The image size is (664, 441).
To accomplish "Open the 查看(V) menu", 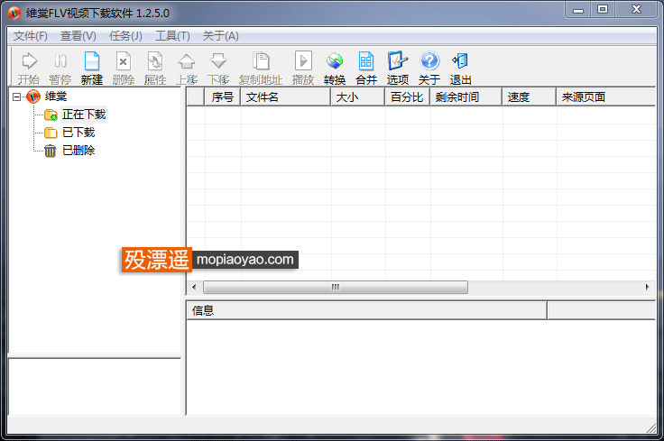I will [x=78, y=36].
